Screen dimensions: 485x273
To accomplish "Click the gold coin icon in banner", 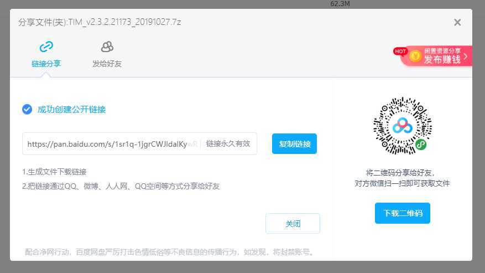I will [x=415, y=56].
